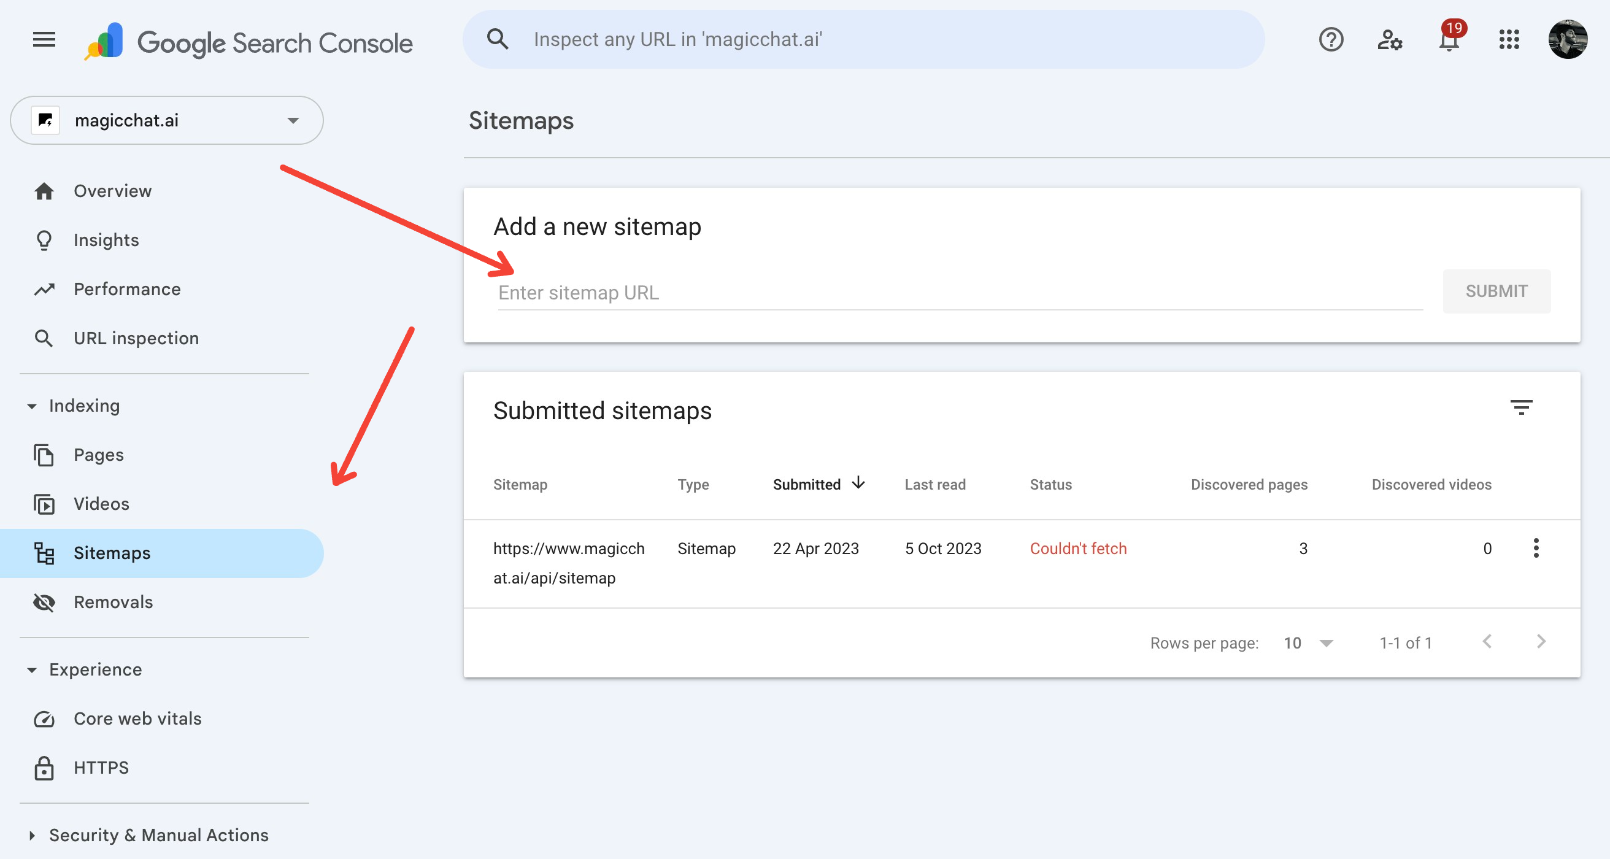
Task: Open the magicchat.ai/api/sitemap sitemap entry
Action: [569, 563]
